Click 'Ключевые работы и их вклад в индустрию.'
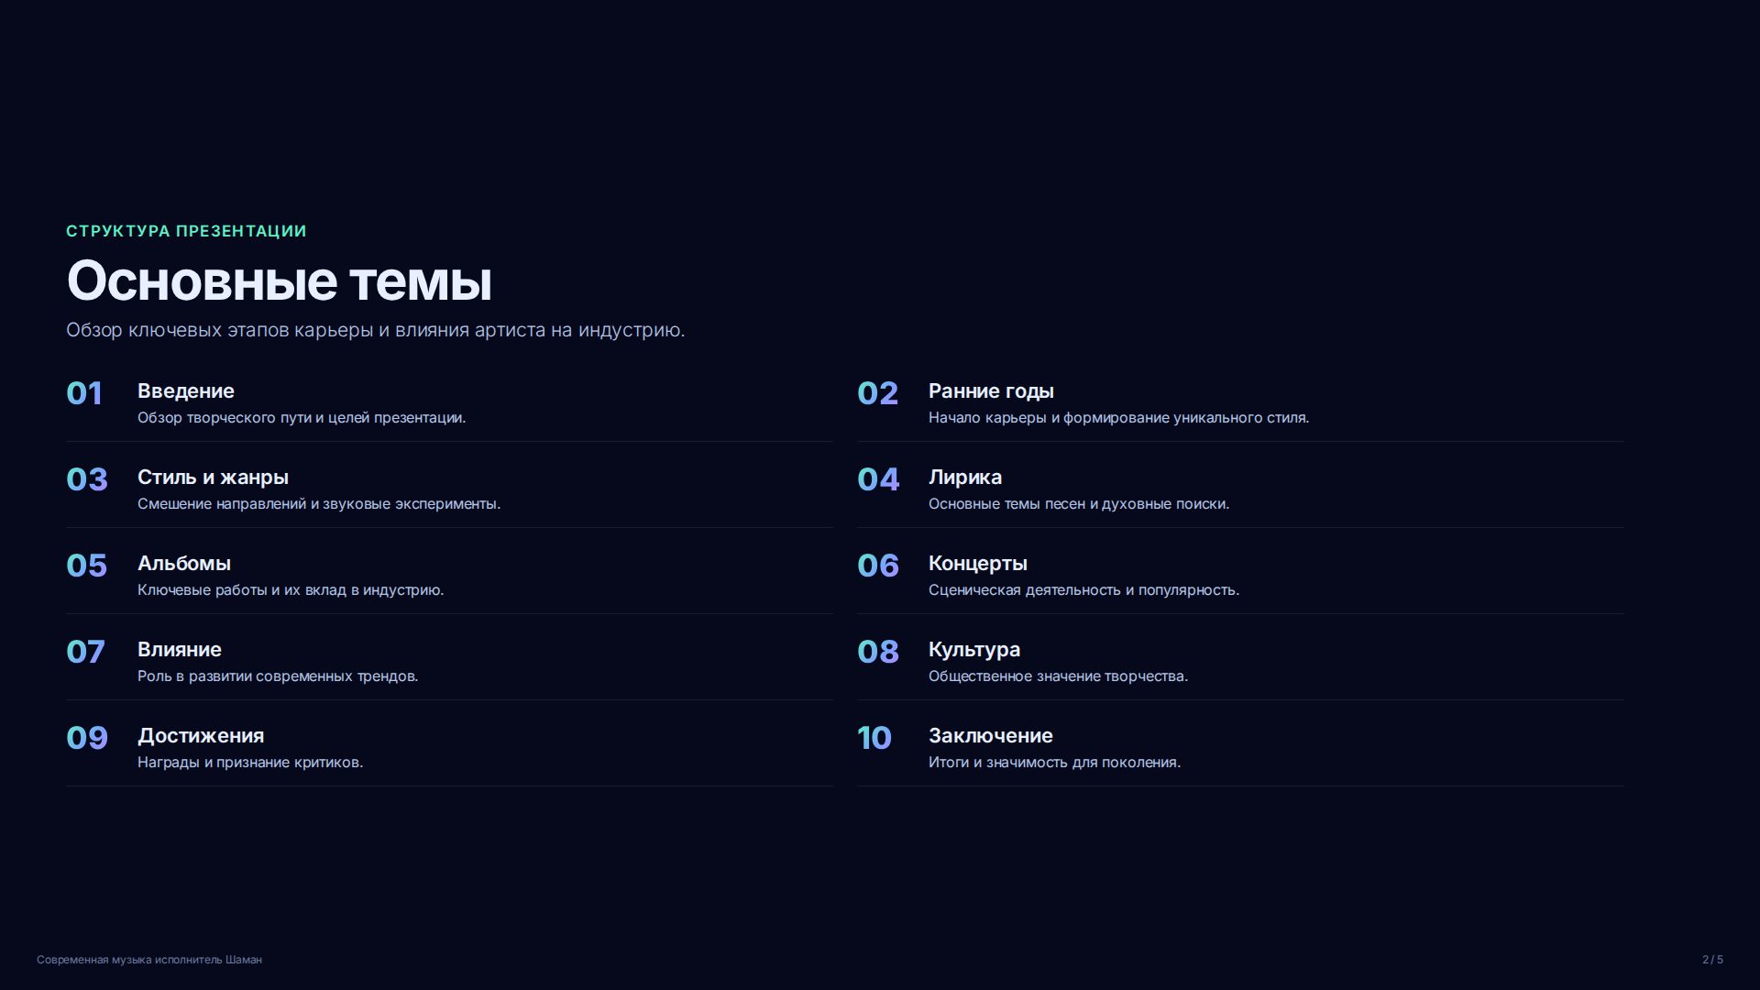Viewport: 1760px width, 990px height. coord(291,590)
